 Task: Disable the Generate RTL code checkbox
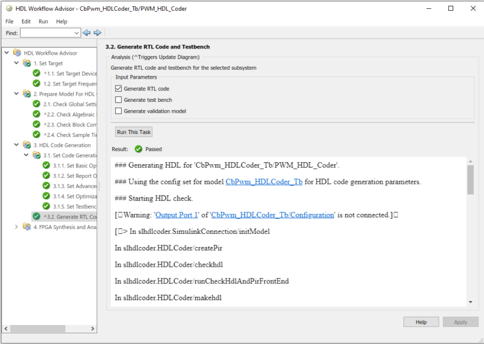tap(118, 89)
